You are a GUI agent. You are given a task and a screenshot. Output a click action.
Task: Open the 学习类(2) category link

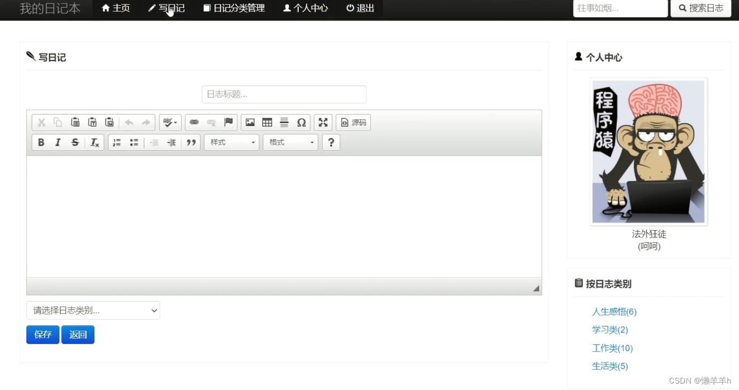point(610,330)
